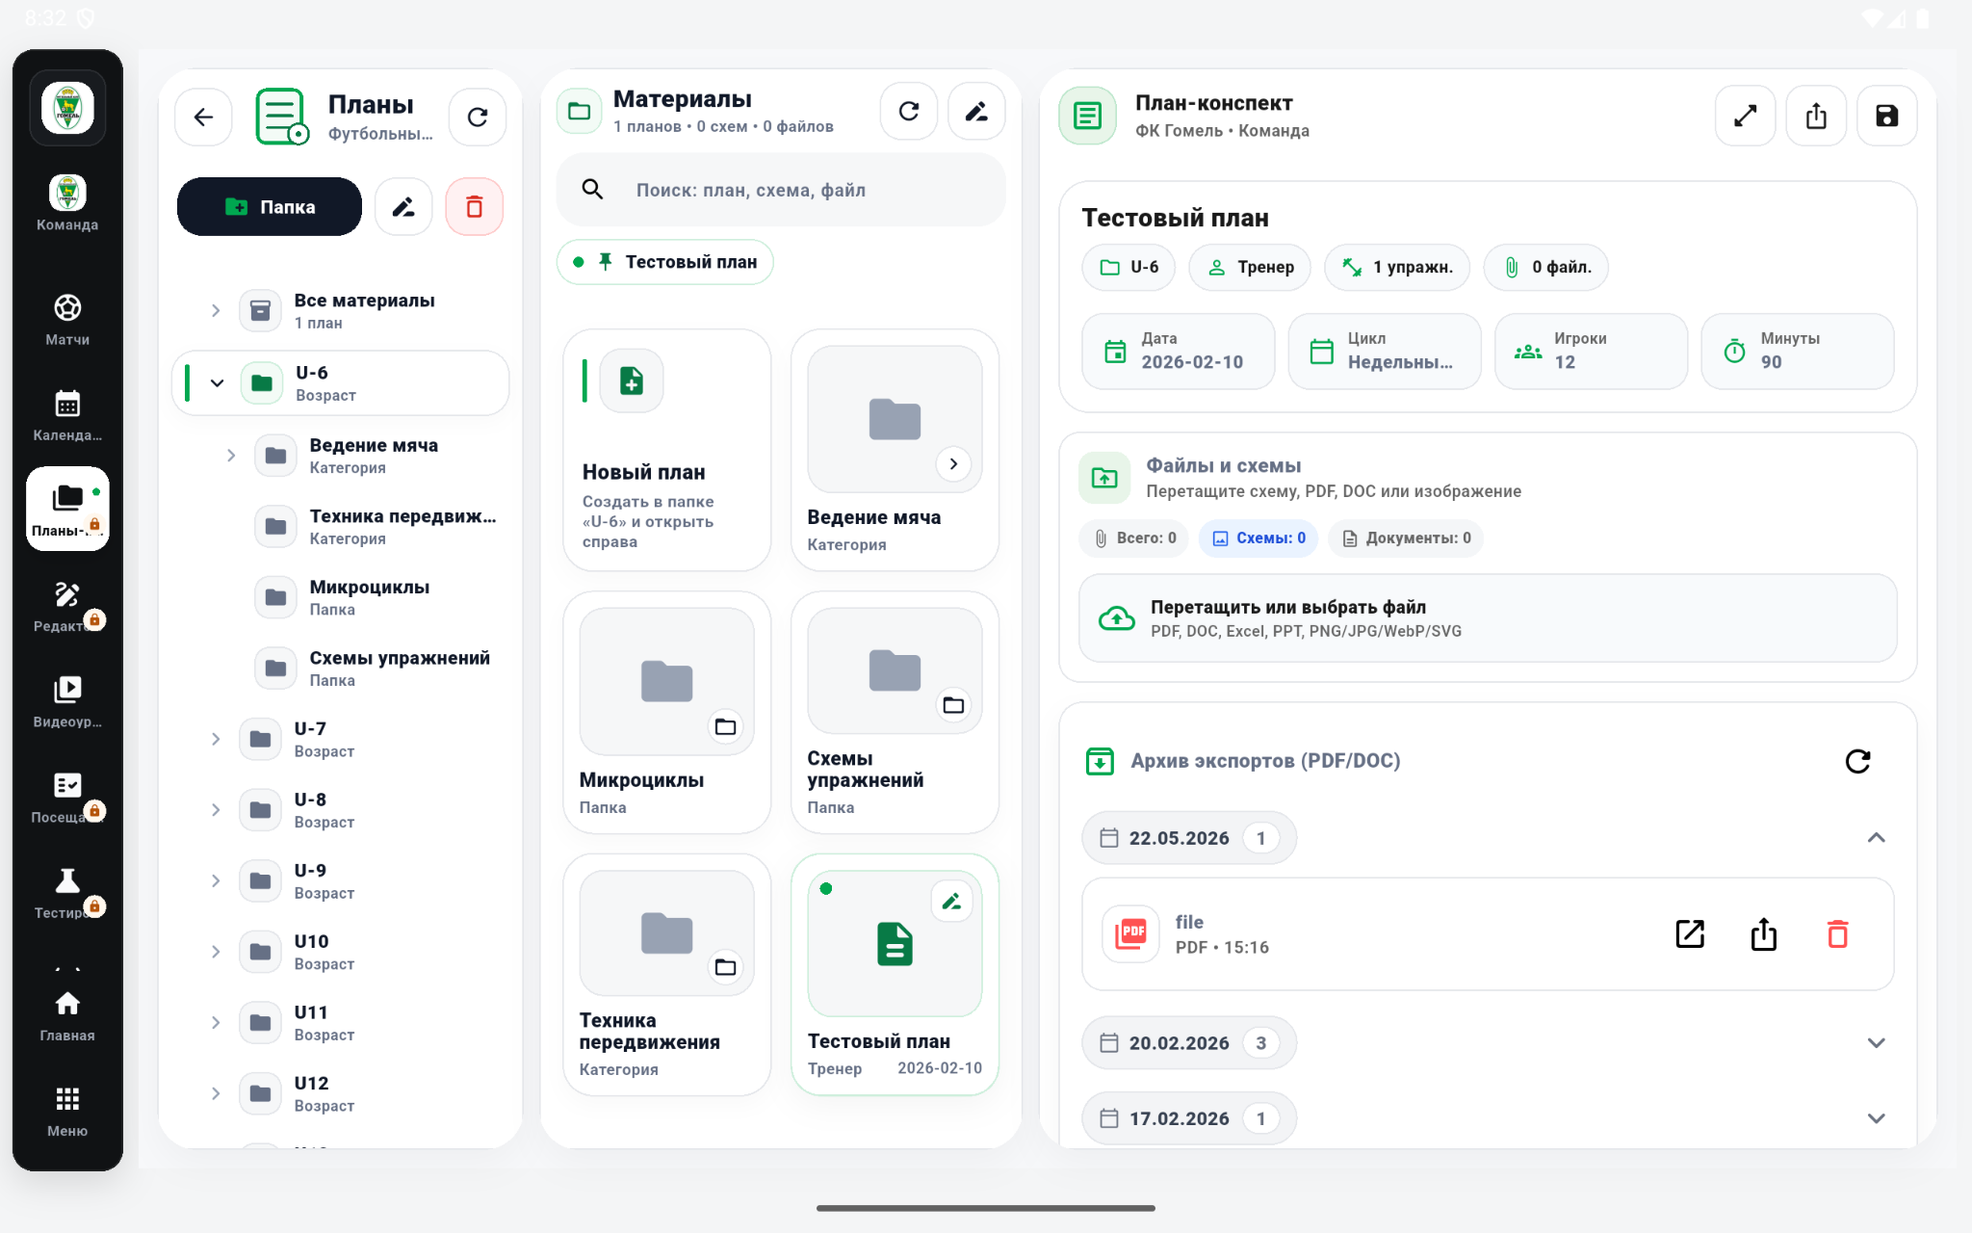The height and width of the screenshot is (1233, 1972).
Task: Create a new folder with Папка button
Action: click(x=270, y=207)
